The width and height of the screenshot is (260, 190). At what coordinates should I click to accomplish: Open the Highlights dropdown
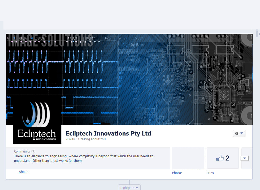(x=129, y=188)
